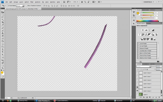Image resolution: width=163 pixels, height=102 pixels.
Task: Add a layer mask
Action: pos(147,97)
